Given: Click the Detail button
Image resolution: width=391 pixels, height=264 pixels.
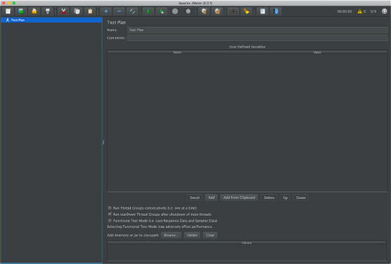Looking at the screenshot, I should (195, 197).
